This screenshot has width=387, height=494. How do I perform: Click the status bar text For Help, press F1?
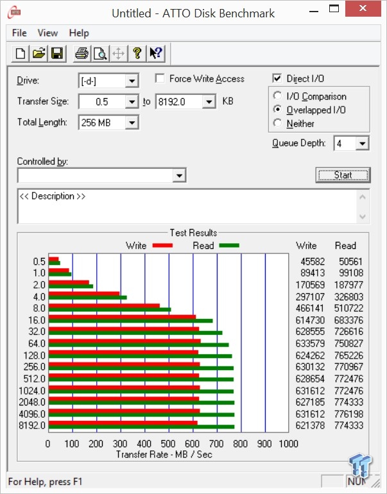point(45,481)
